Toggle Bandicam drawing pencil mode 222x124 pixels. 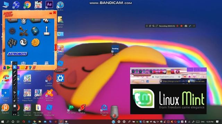pos(190,26)
